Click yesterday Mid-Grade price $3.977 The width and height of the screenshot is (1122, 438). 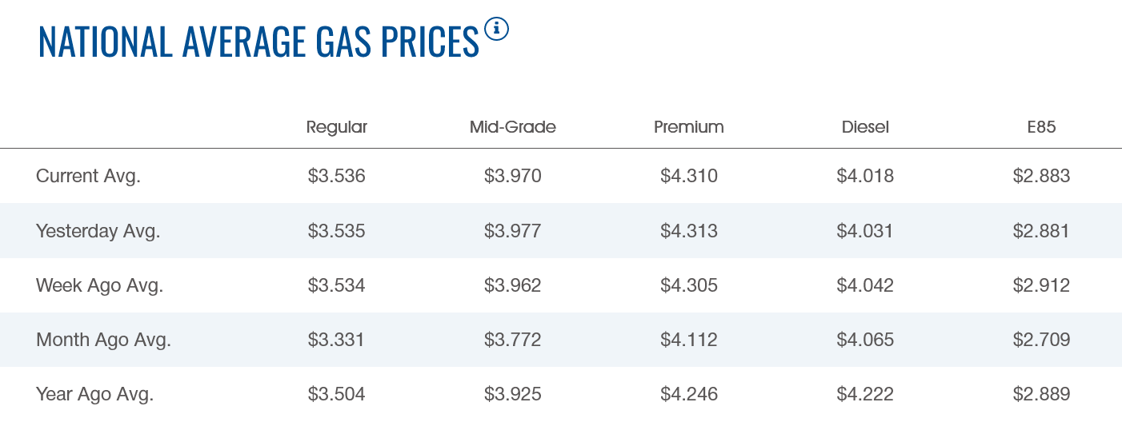[513, 231]
